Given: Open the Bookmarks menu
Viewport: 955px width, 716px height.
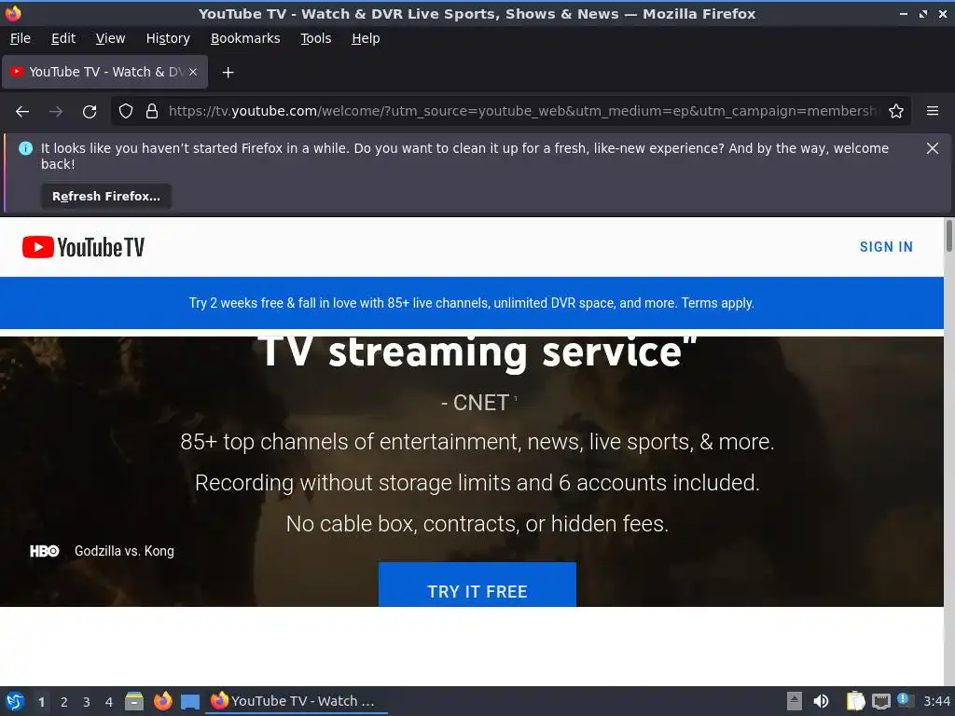Looking at the screenshot, I should (x=245, y=38).
